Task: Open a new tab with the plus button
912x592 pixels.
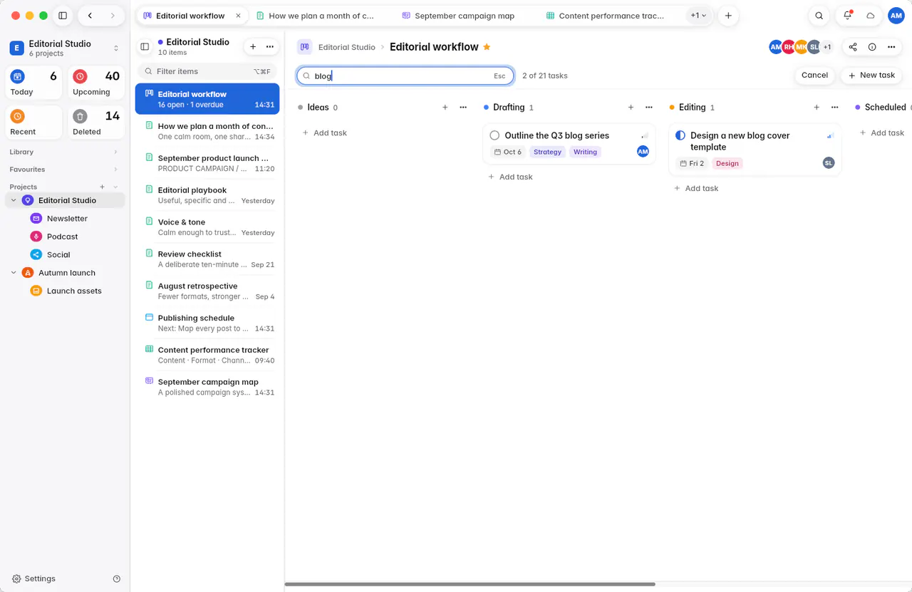Action: [727, 16]
